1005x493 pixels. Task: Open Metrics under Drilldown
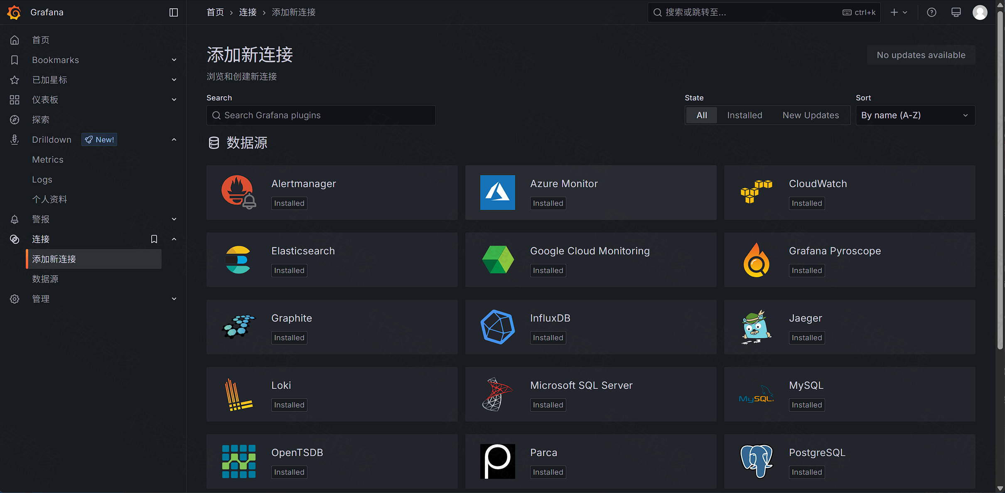[x=48, y=159]
